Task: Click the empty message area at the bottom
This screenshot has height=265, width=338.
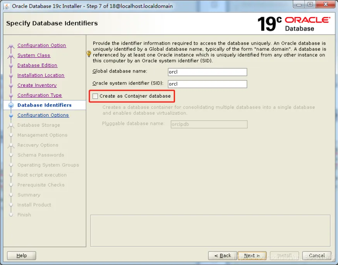Action: (210, 231)
